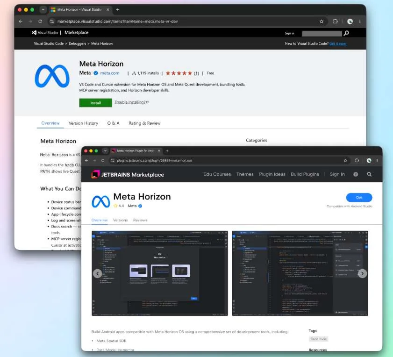Click the Visual Studio logo in header
The height and width of the screenshot is (357, 393).
[x=44, y=33]
